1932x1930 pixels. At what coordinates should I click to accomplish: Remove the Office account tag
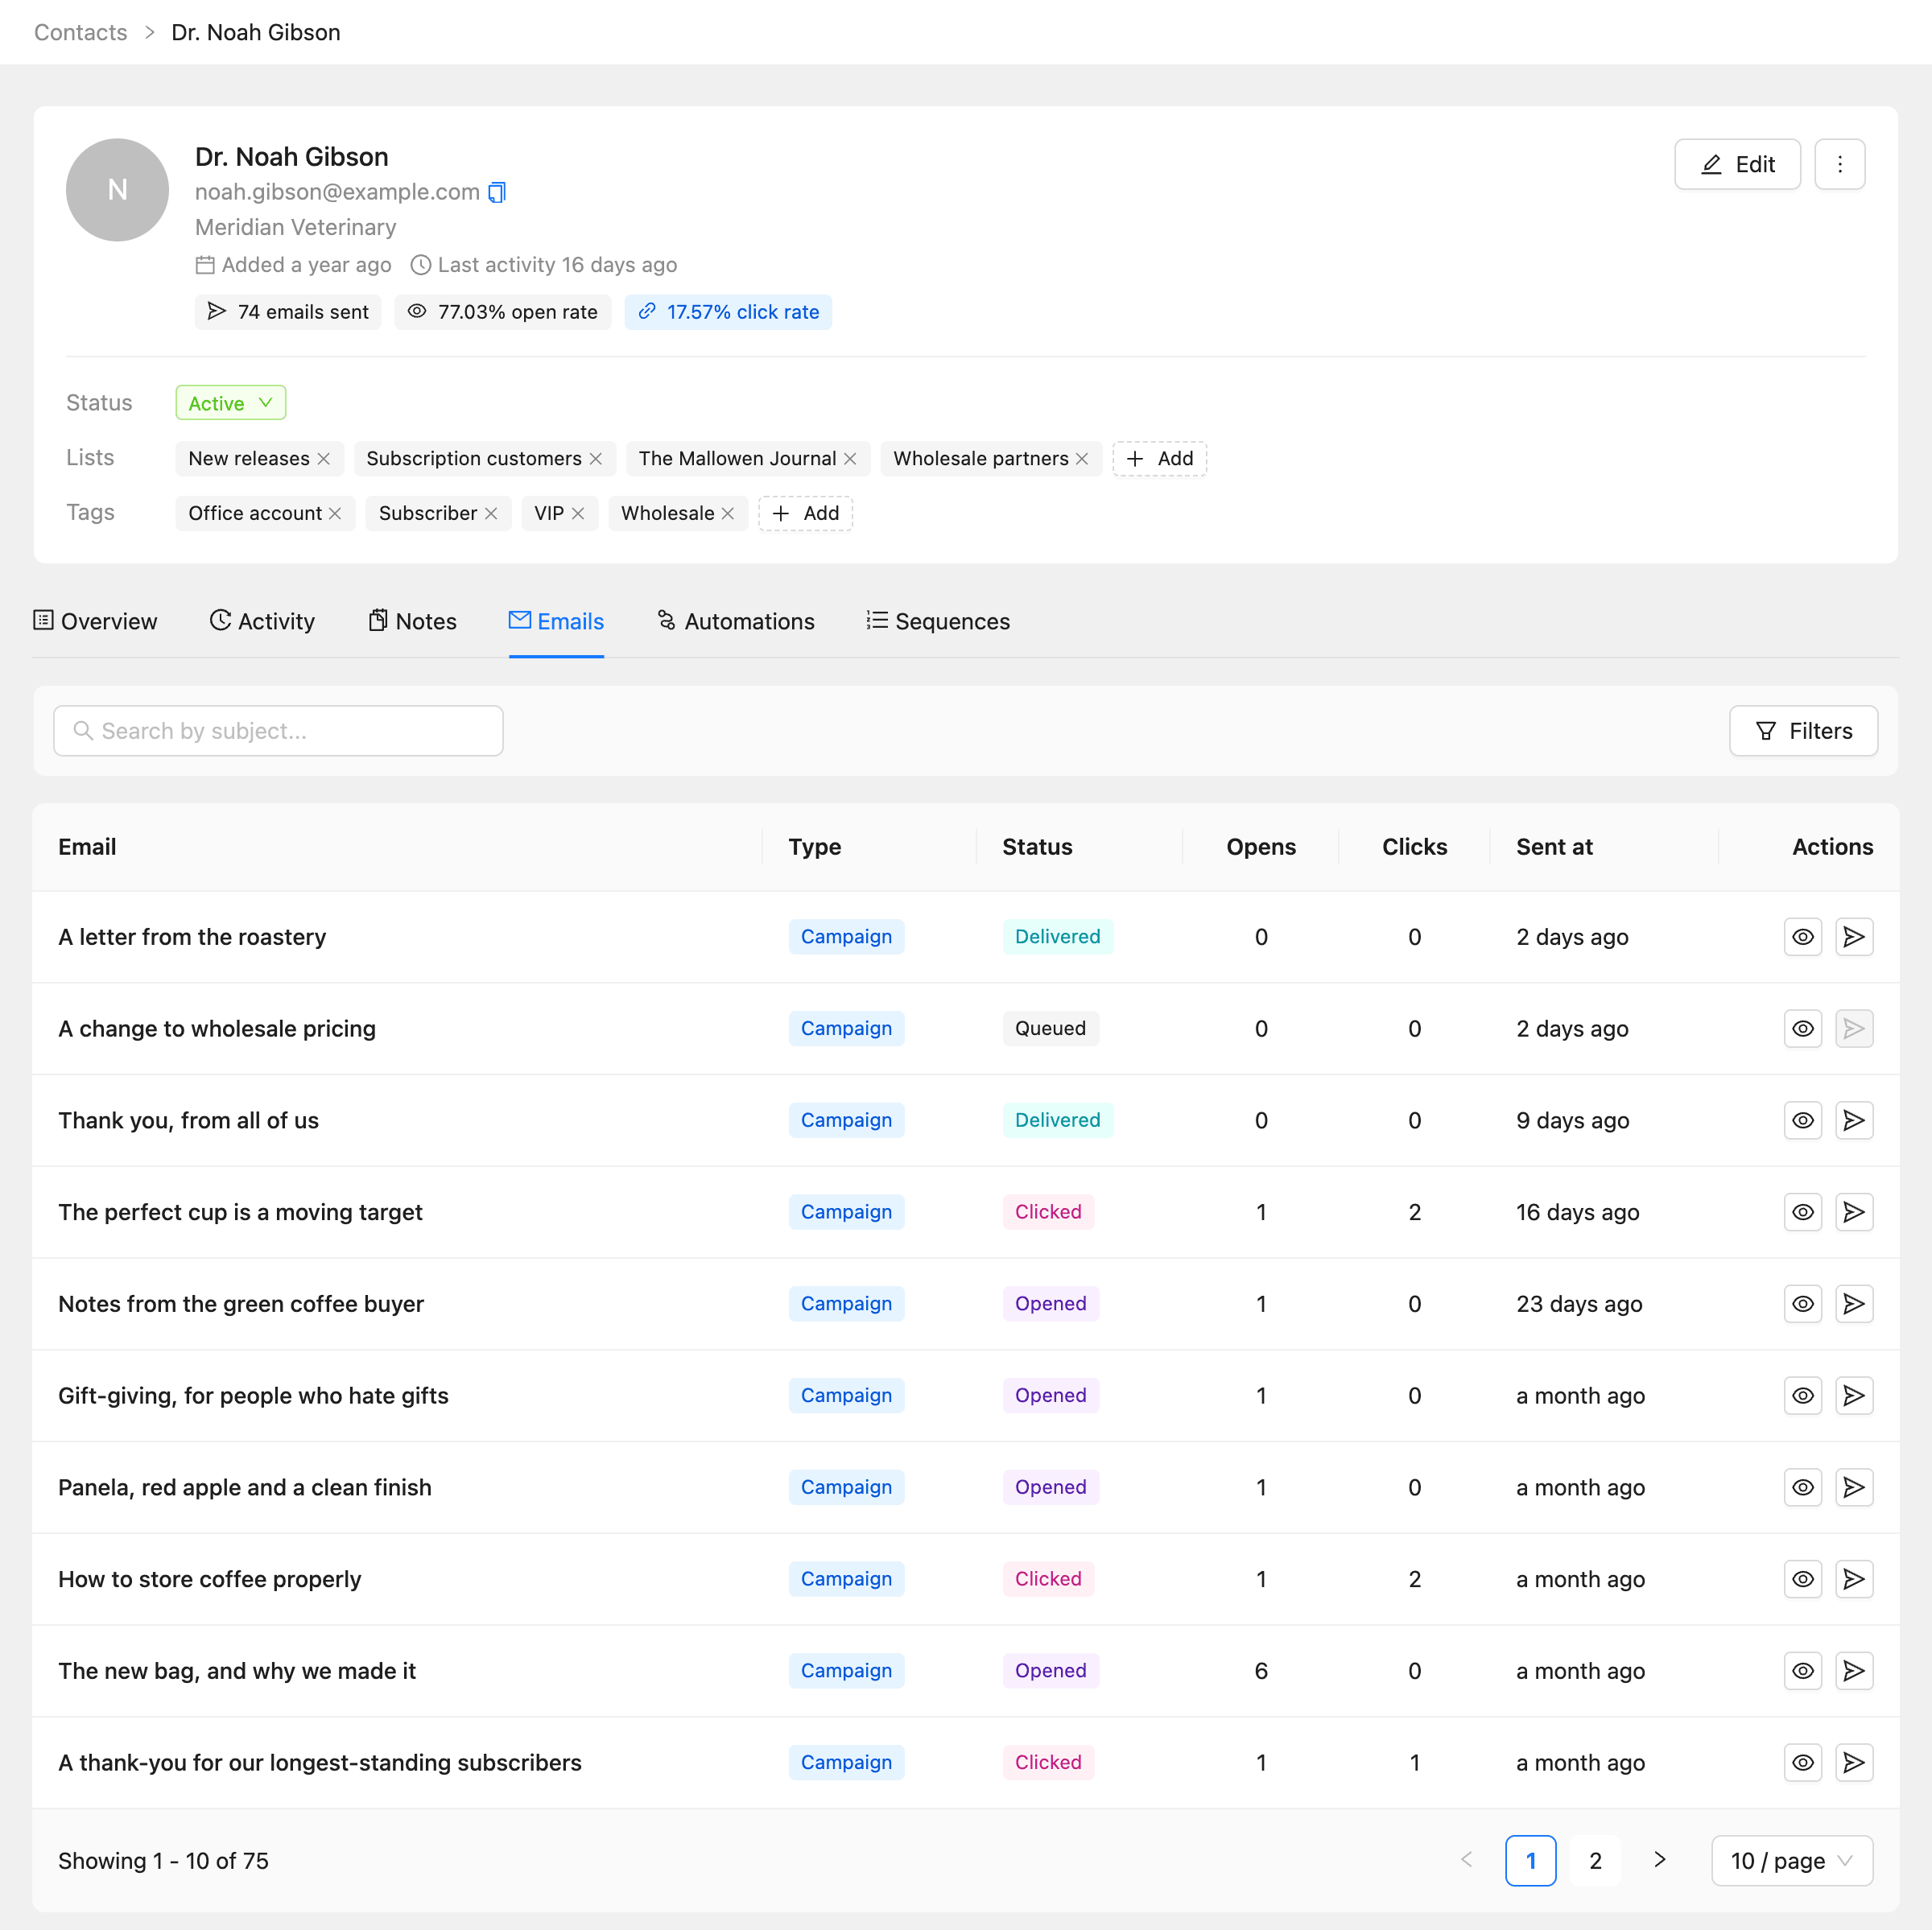[x=335, y=514]
